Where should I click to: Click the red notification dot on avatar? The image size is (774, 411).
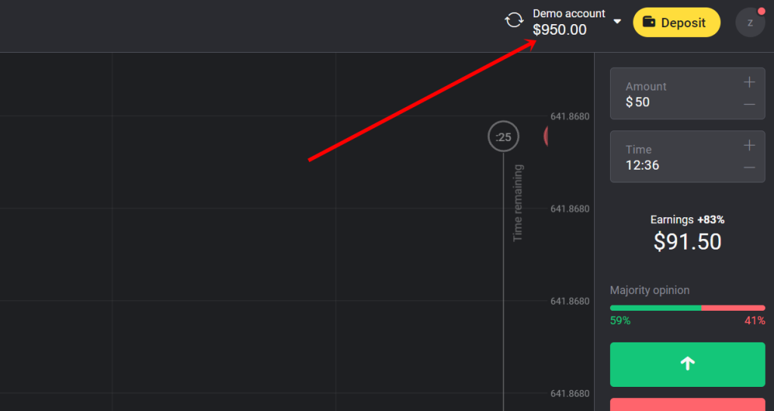coord(760,11)
